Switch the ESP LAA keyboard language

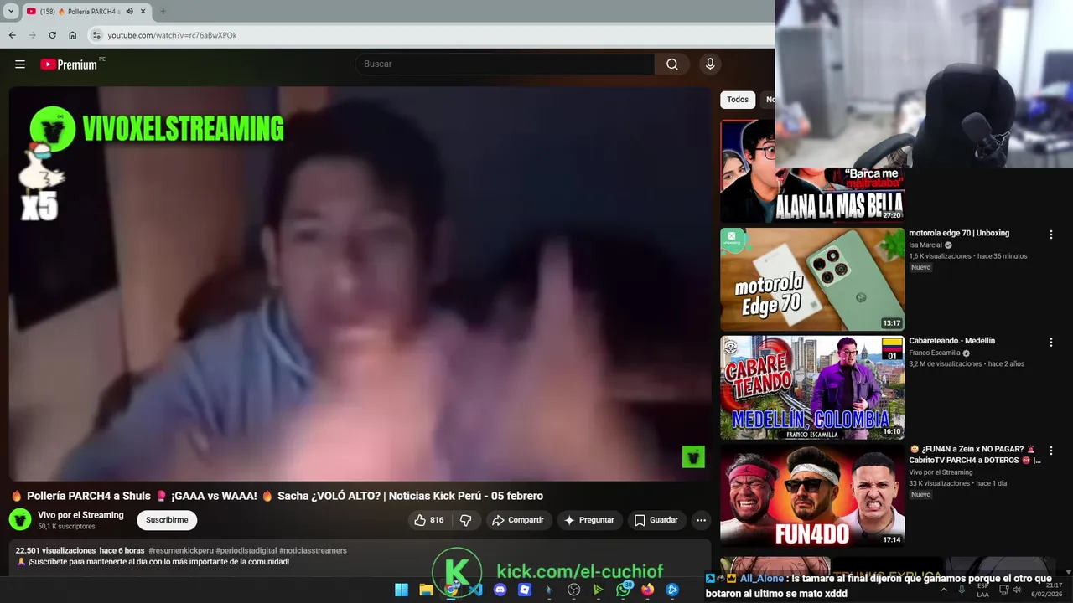pos(982,590)
